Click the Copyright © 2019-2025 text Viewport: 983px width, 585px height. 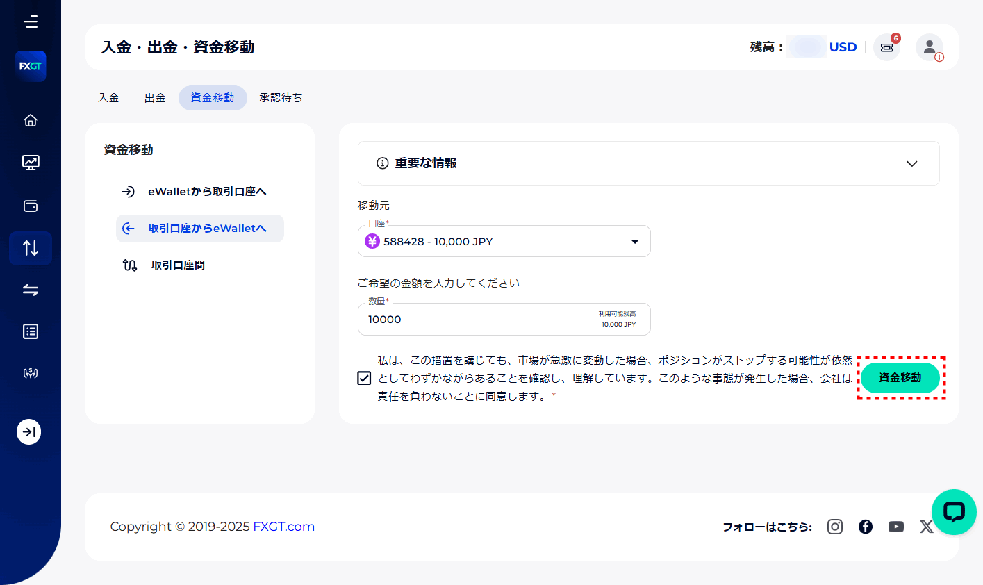click(180, 527)
